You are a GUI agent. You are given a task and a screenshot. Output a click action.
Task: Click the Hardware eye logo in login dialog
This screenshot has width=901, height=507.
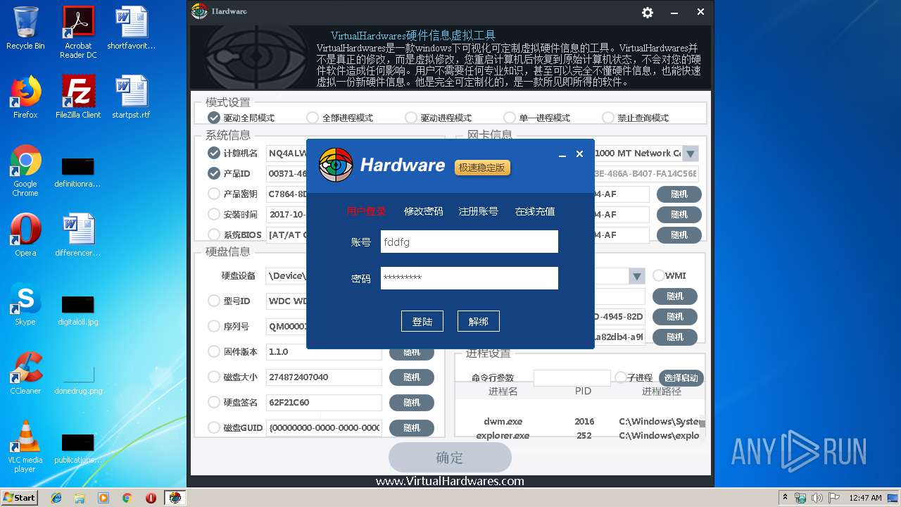pyautogui.click(x=336, y=165)
